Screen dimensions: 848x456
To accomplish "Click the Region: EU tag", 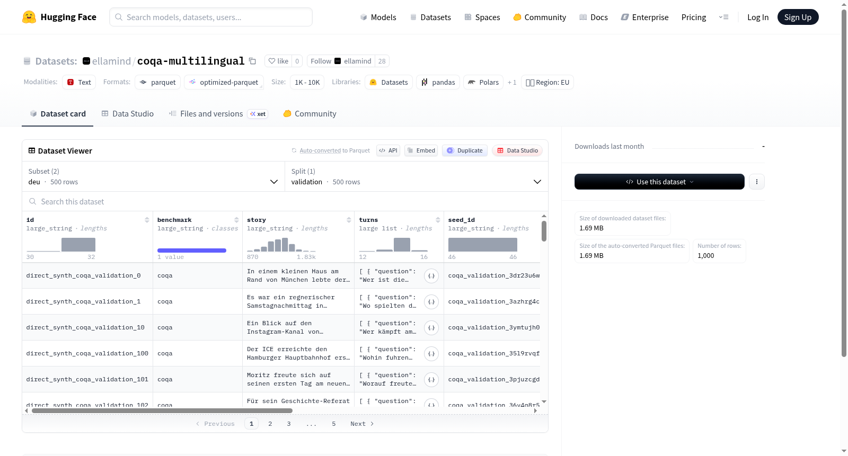I will coord(547,82).
